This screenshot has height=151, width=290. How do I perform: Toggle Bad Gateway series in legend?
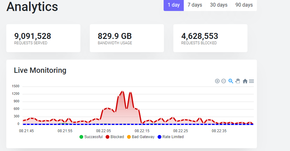point(141,137)
